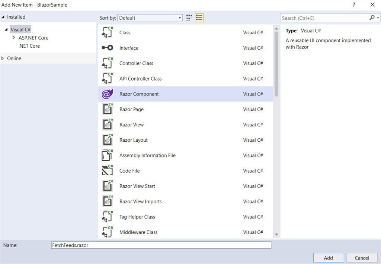Screen dimensions: 381x264
Task: Select the Middleware Class name
Action: pyautogui.click(x=138, y=232)
